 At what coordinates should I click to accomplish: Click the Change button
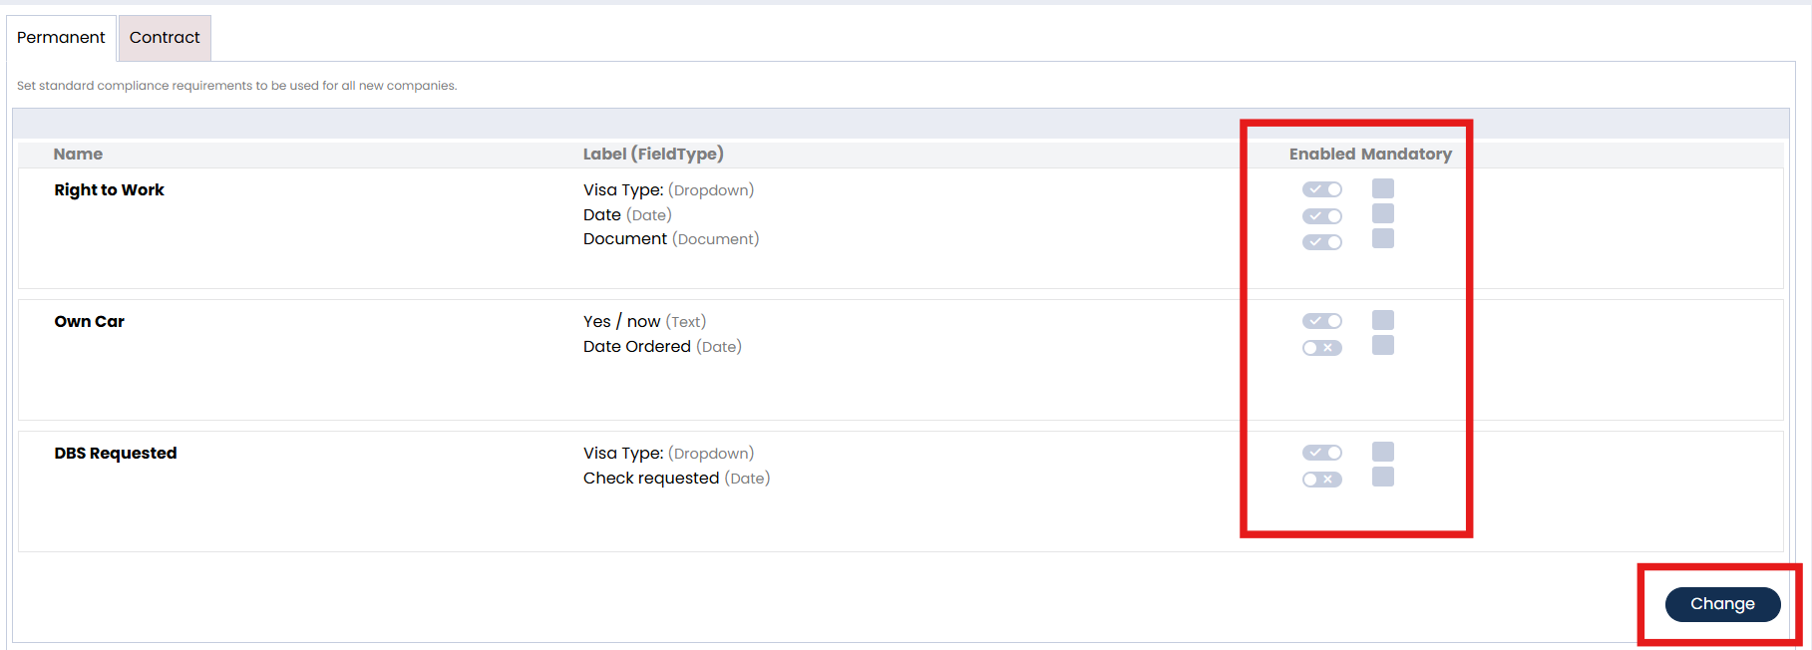[x=1722, y=604]
